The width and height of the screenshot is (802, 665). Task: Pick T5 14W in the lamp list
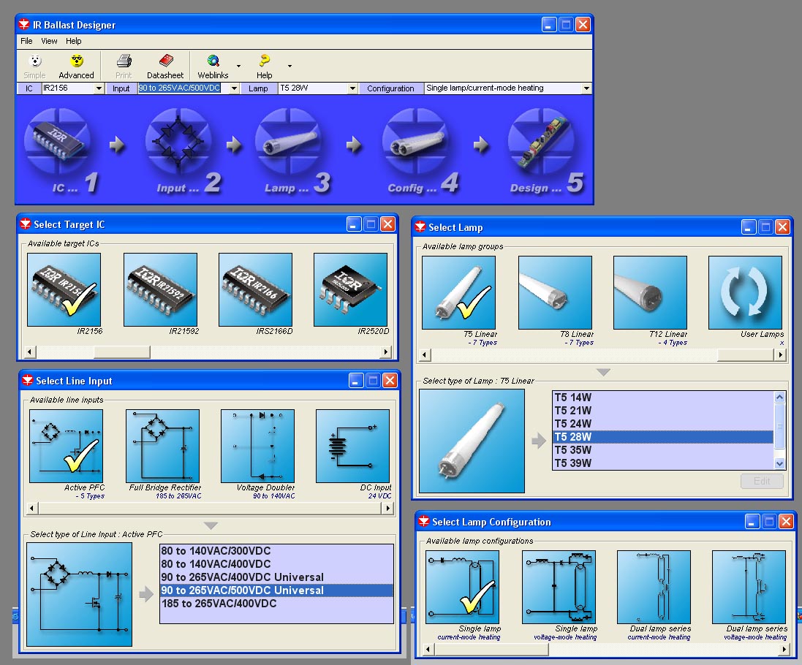[x=663, y=397]
